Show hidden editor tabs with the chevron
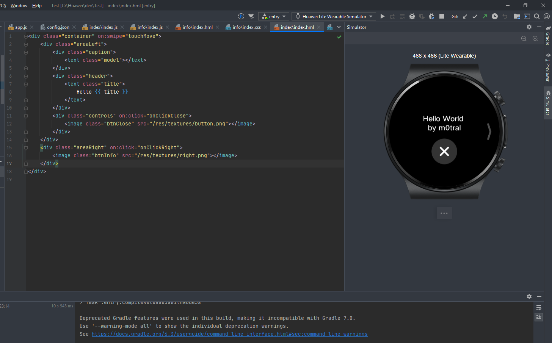Screen dimensions: 552x343 (339, 27)
